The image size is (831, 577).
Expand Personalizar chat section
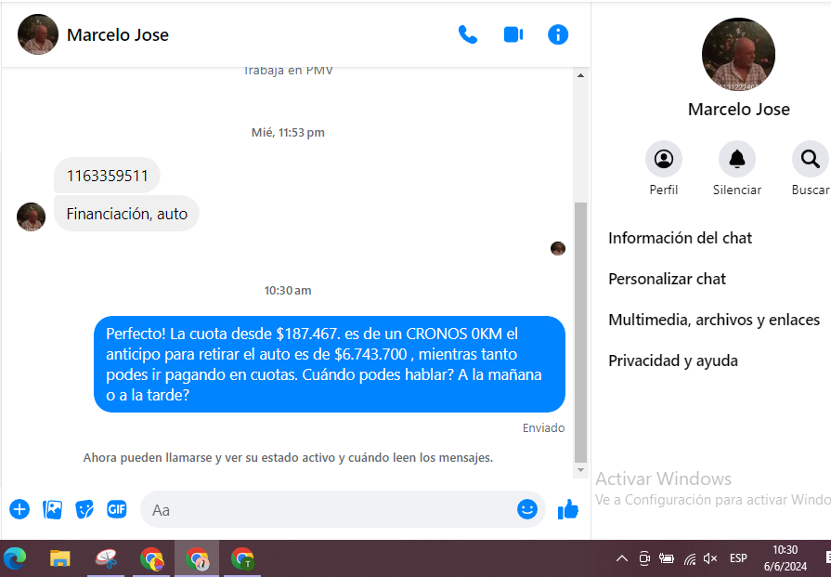pos(667,279)
